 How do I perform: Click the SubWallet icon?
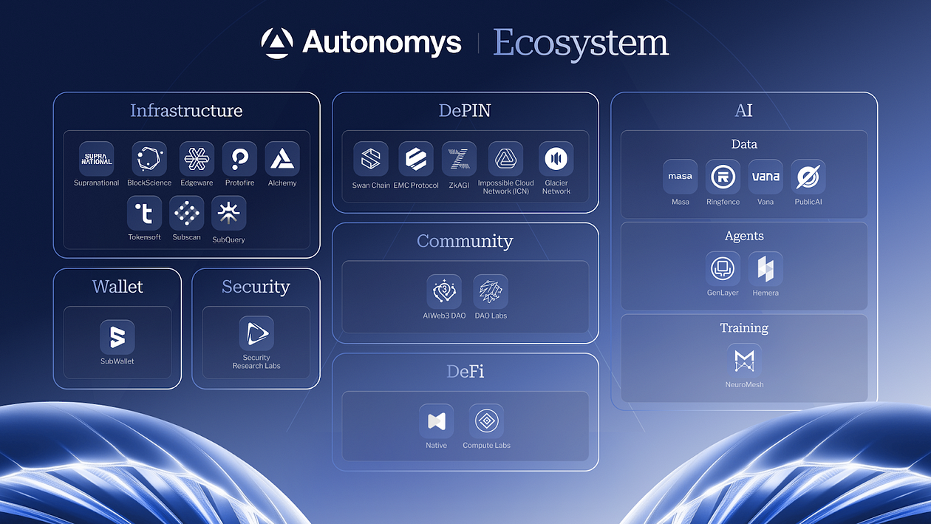[x=117, y=337]
